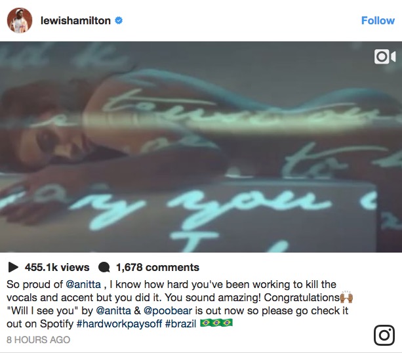The width and height of the screenshot is (402, 353).
Task: Open the @poobear mention
Action: (x=168, y=310)
